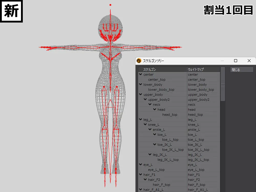The width and height of the screenshot is (256, 192).
Task: Click the LightWave app icon in title bar
Action: click(x=139, y=61)
